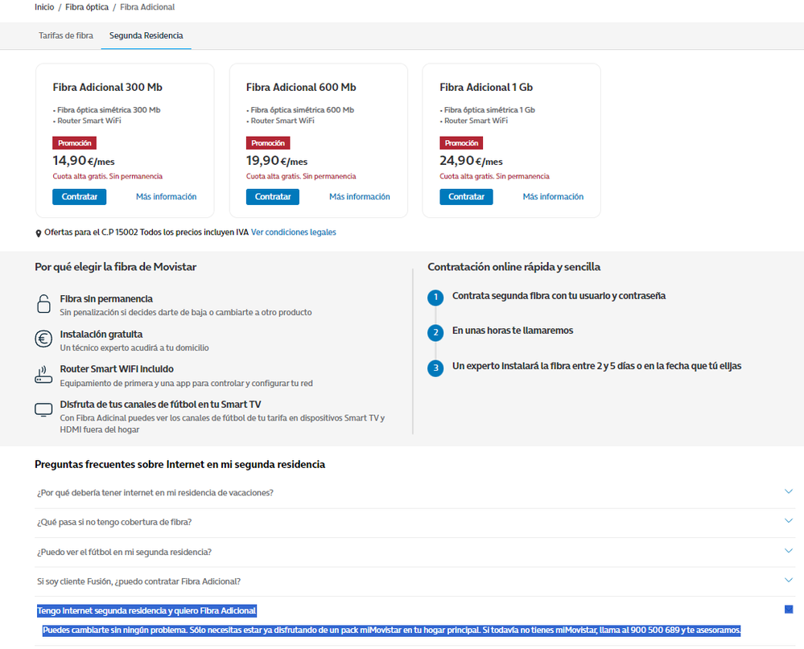
Task: Expand the fútbol in second residence question
Action: click(788, 551)
